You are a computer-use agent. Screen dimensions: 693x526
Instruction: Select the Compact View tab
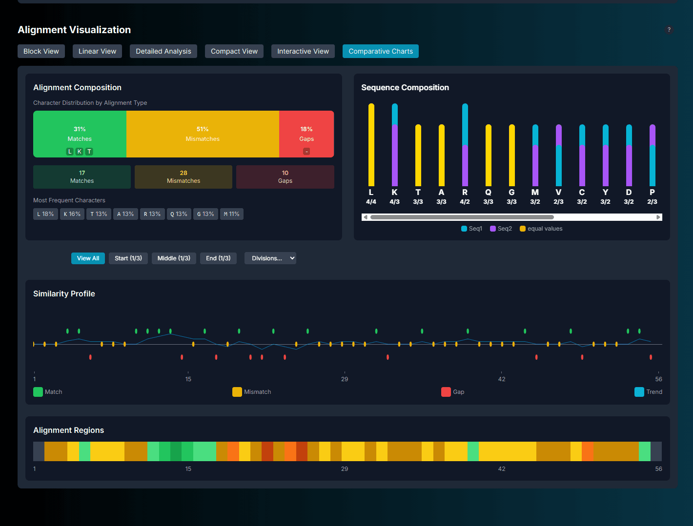pyautogui.click(x=234, y=51)
